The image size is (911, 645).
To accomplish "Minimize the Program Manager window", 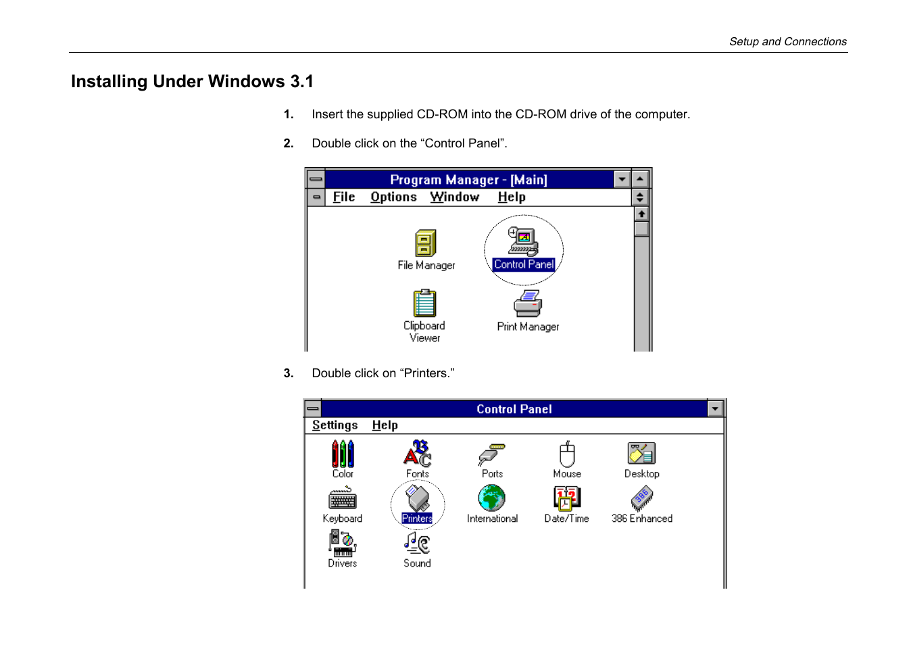I will [x=622, y=179].
